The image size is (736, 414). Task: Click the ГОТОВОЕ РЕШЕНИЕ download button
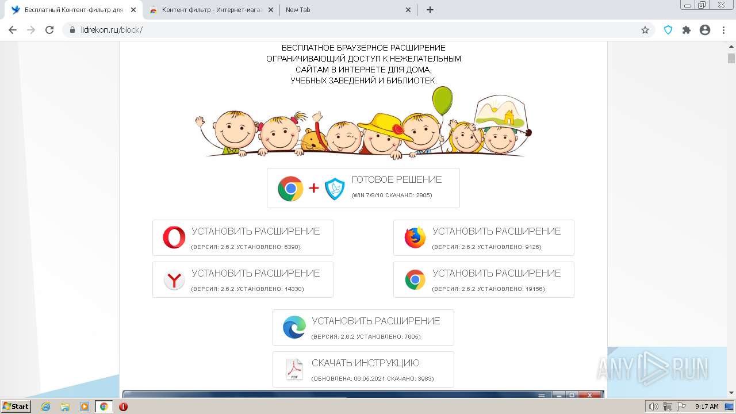pyautogui.click(x=363, y=188)
